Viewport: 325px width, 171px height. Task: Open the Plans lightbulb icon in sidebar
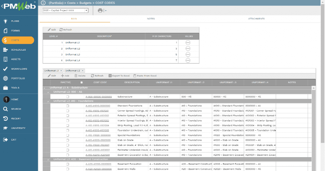tap(5, 21)
